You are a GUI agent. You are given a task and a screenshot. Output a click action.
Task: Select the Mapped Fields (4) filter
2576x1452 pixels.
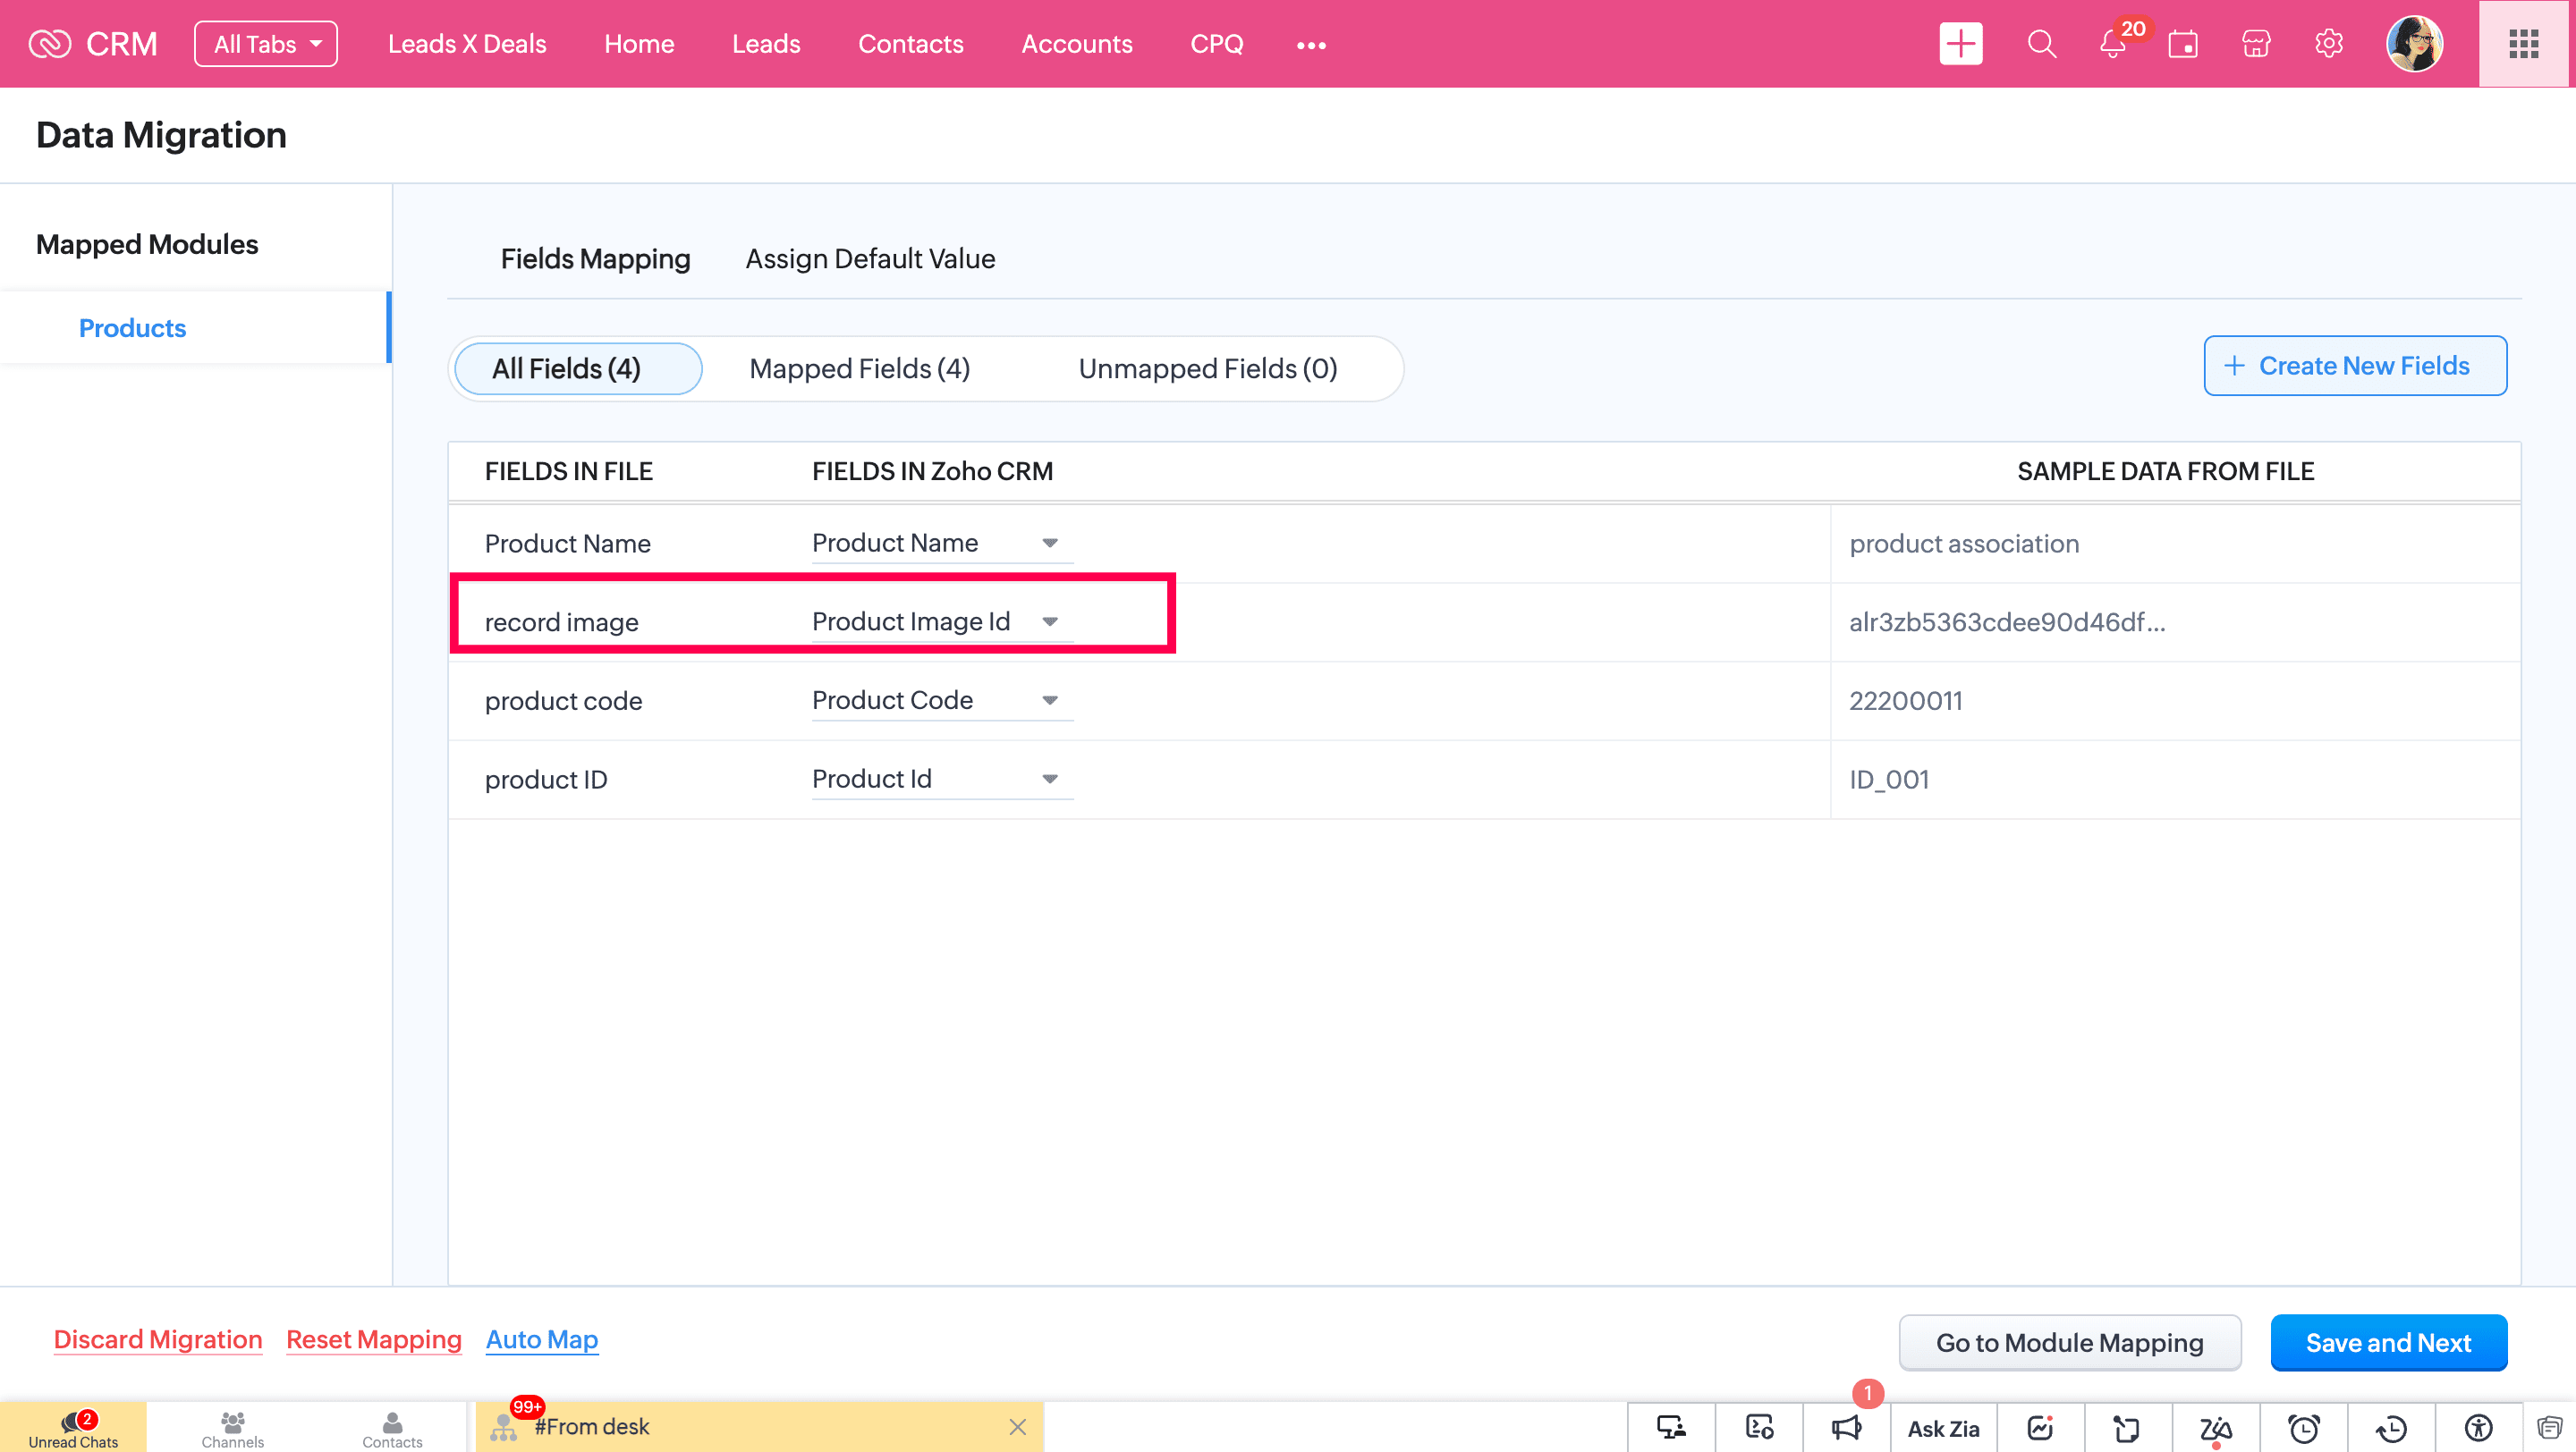(859, 368)
